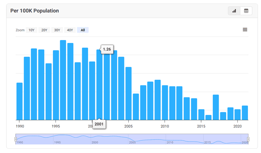Select the bar above the 2010 label
The height and width of the screenshot is (153, 261).
tap(165, 102)
